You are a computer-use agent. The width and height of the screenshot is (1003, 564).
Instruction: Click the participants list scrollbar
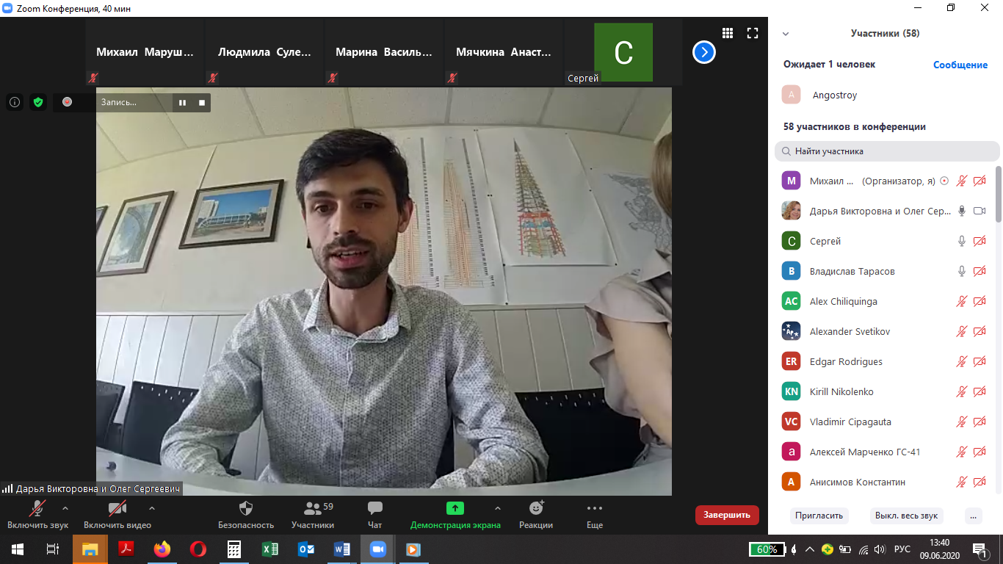tap(998, 194)
